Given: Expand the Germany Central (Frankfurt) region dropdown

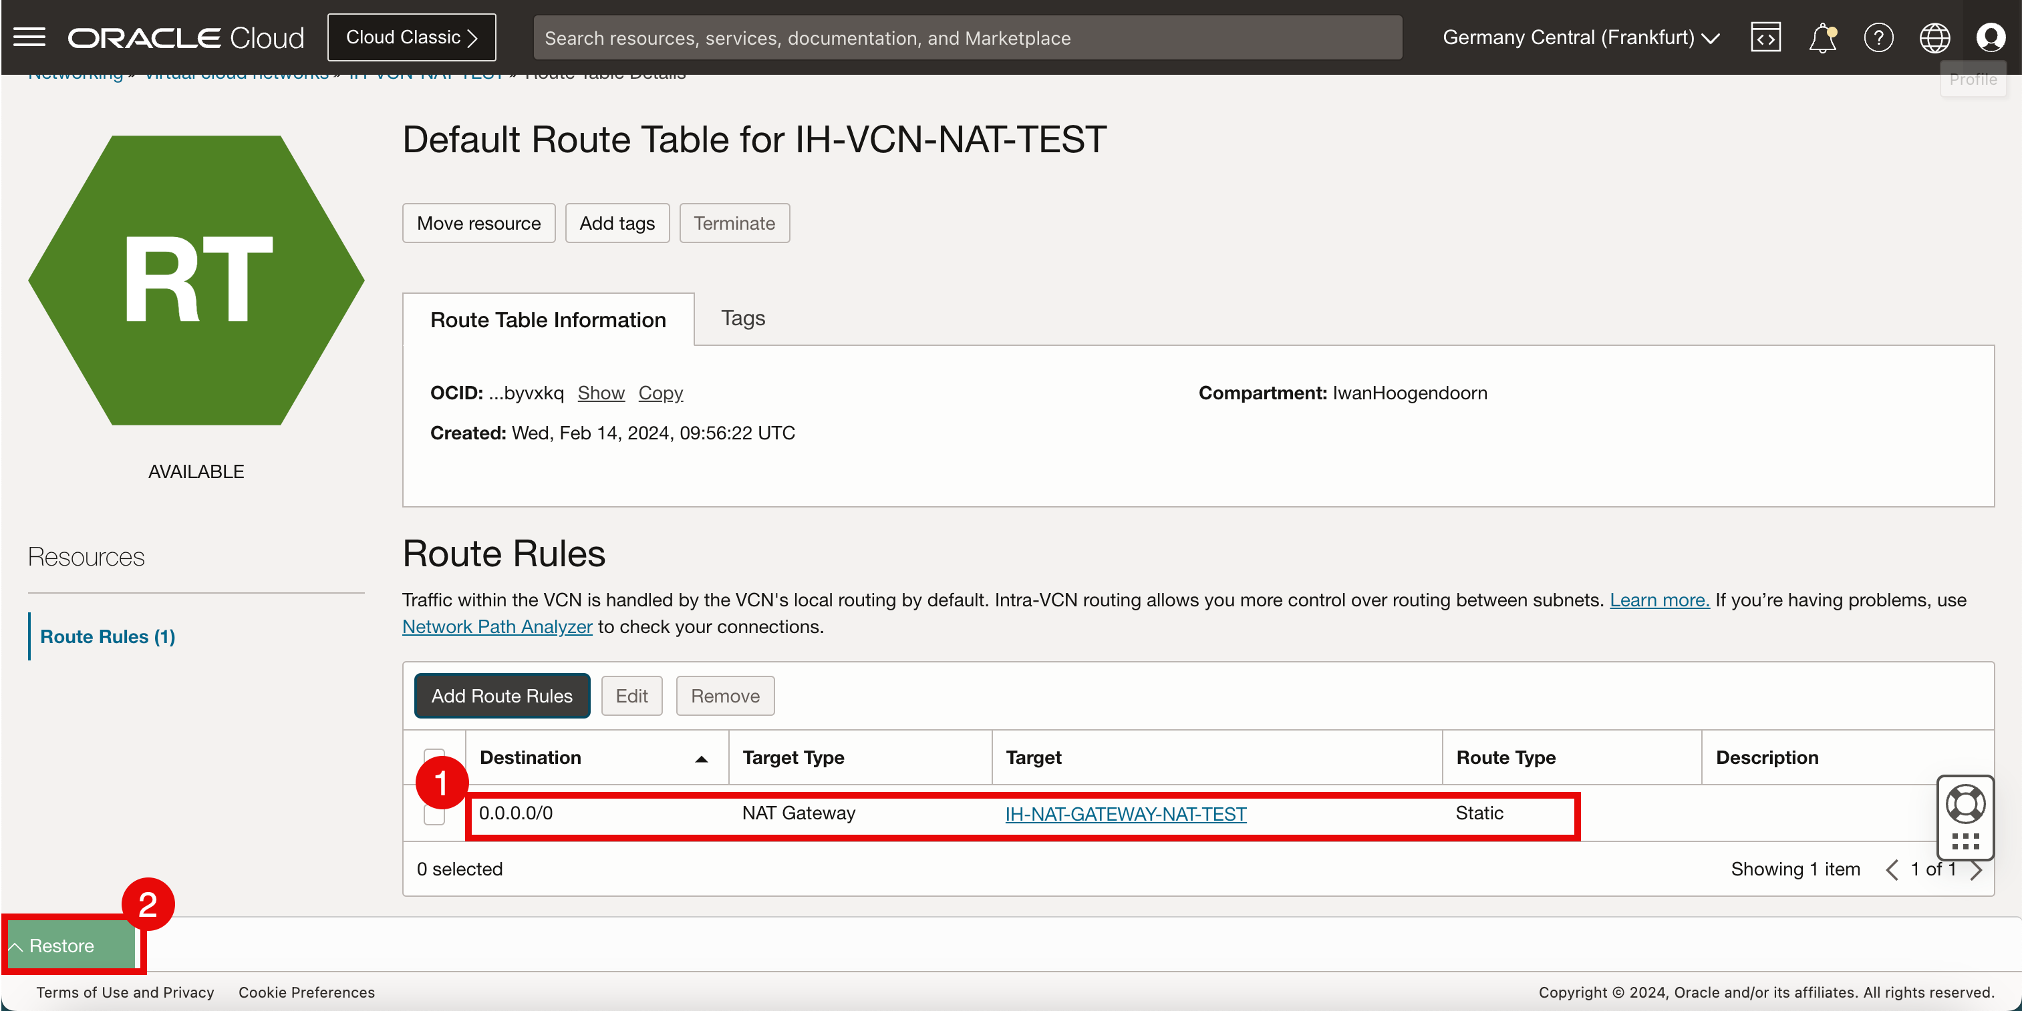Looking at the screenshot, I should (x=1581, y=37).
